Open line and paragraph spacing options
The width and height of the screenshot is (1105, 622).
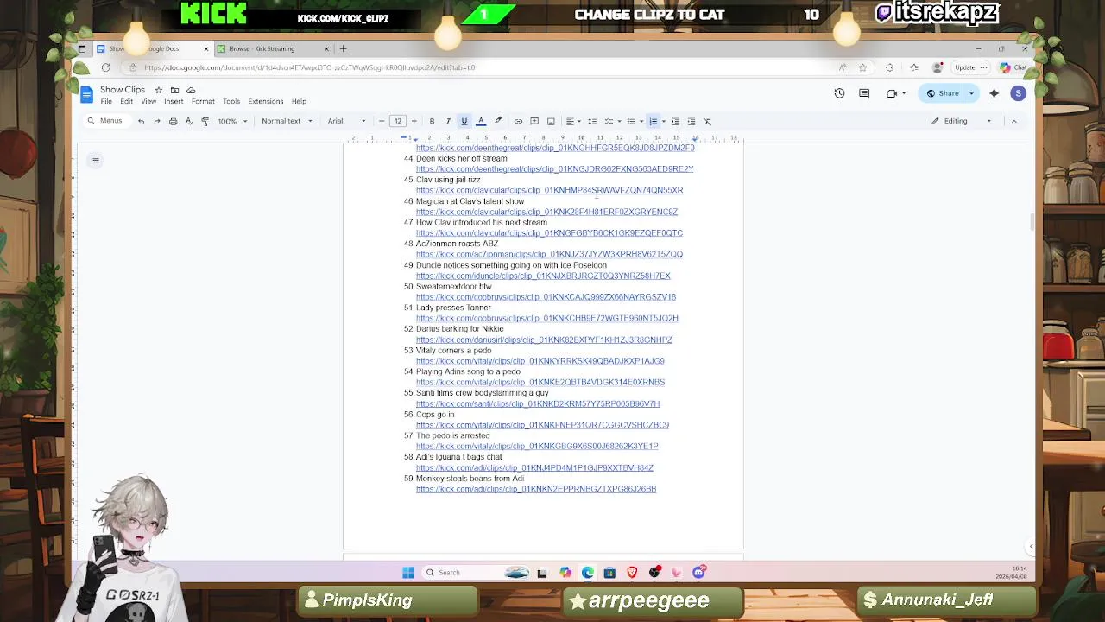[591, 121]
